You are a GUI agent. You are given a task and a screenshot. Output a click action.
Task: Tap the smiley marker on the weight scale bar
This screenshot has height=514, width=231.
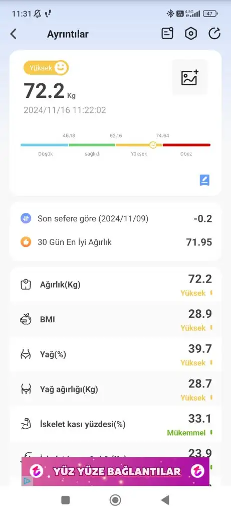[x=153, y=145]
